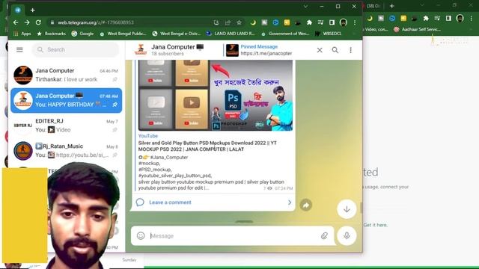Open the Telegram hamburger menu
Image resolution: width=479 pixels, height=269 pixels.
click(19, 49)
